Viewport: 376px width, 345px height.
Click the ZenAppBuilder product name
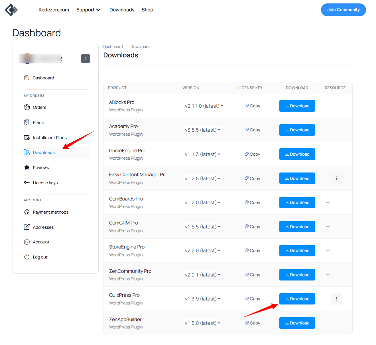125,319
